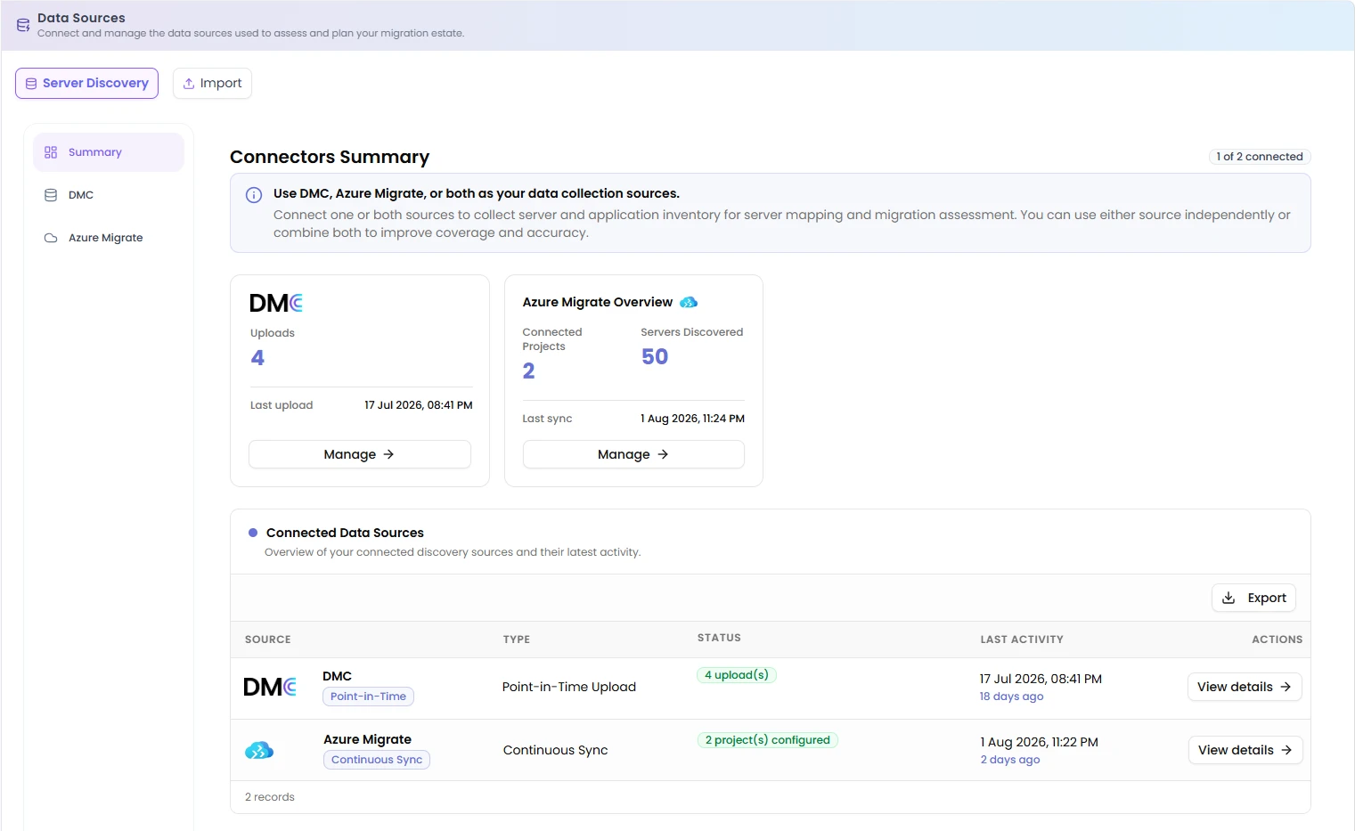Click the Continuous Sync tag under Azure Migrate
Screen dimensions: 1355x831
(377, 760)
